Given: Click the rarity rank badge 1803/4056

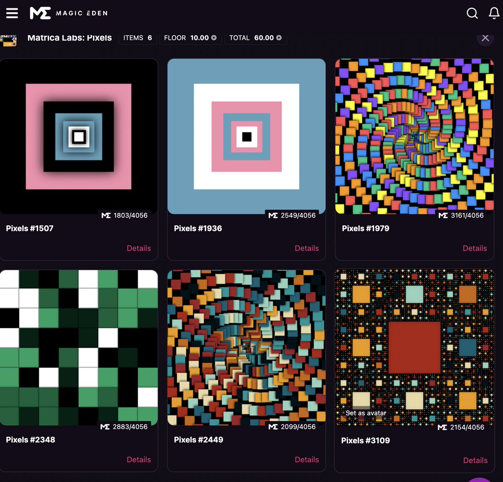Looking at the screenshot, I should click(x=124, y=215).
